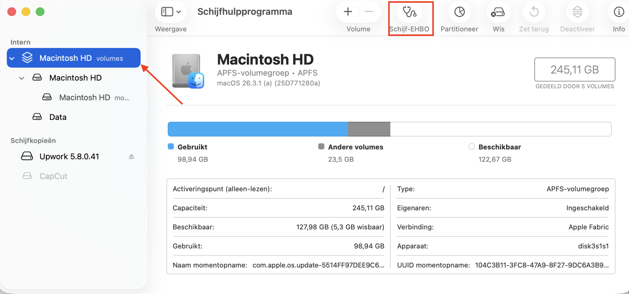Select Upwork 5.8.0.41 disk image

click(x=74, y=156)
